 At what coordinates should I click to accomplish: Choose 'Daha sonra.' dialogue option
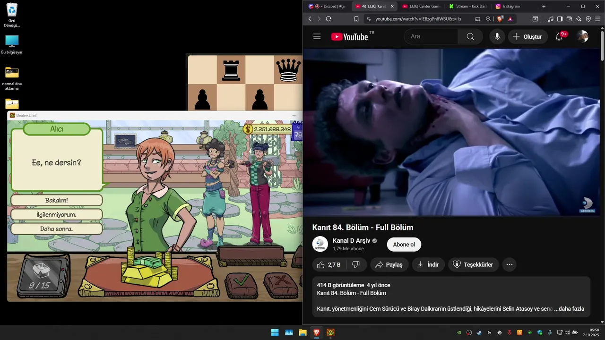click(57, 229)
